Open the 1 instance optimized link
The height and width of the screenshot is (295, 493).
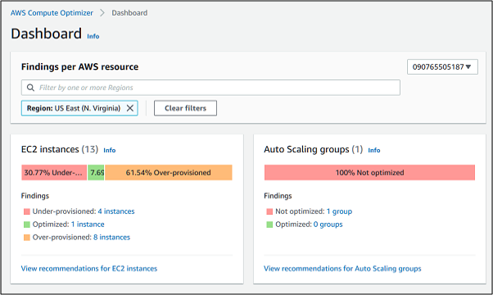pyautogui.click(x=88, y=225)
